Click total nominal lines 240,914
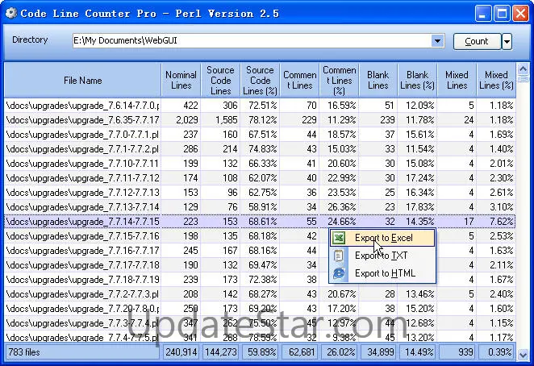 [x=181, y=352]
